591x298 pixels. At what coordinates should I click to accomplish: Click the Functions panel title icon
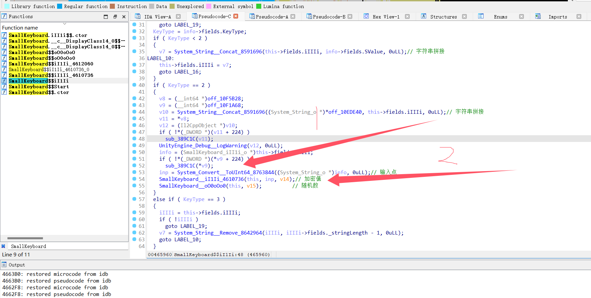tap(4, 16)
